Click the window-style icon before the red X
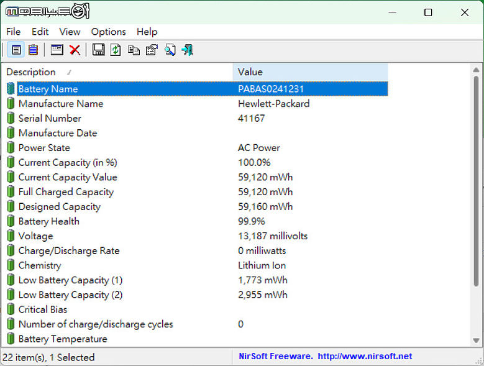Screen dimensions: 484x366 click(x=57, y=50)
